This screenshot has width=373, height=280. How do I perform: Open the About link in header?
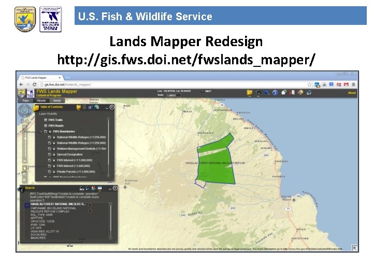[352, 93]
